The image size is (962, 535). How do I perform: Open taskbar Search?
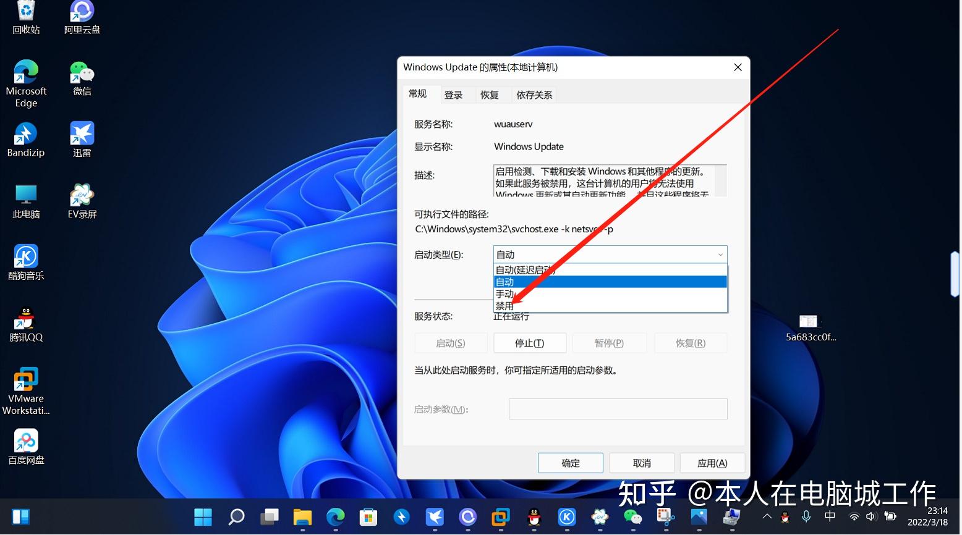tap(236, 516)
